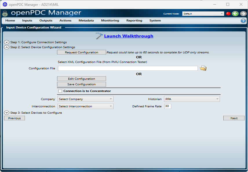Open the Historian PPA dropdown

[x=192, y=99]
